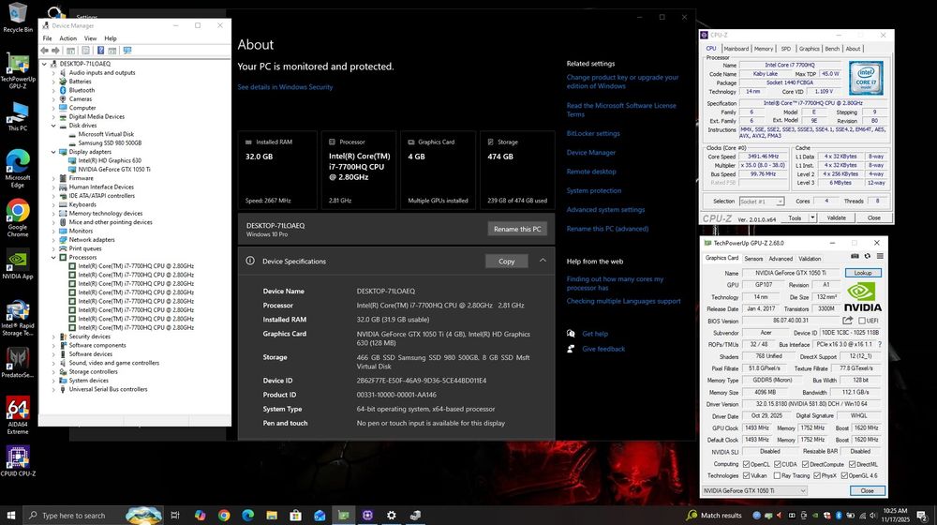Click the Rename this PC button

[517, 229]
